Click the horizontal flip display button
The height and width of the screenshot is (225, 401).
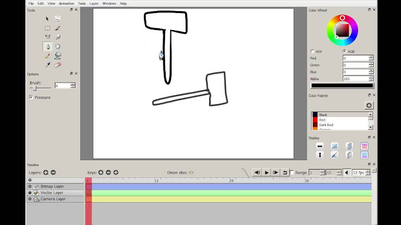pos(320,146)
